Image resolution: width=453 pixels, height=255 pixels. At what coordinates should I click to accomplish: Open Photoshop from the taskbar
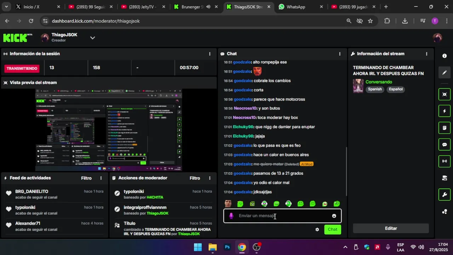[227, 247]
